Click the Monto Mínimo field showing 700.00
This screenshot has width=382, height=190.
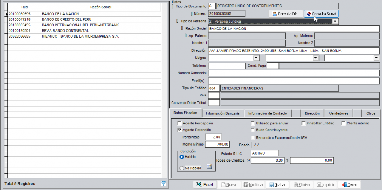pos(217,144)
